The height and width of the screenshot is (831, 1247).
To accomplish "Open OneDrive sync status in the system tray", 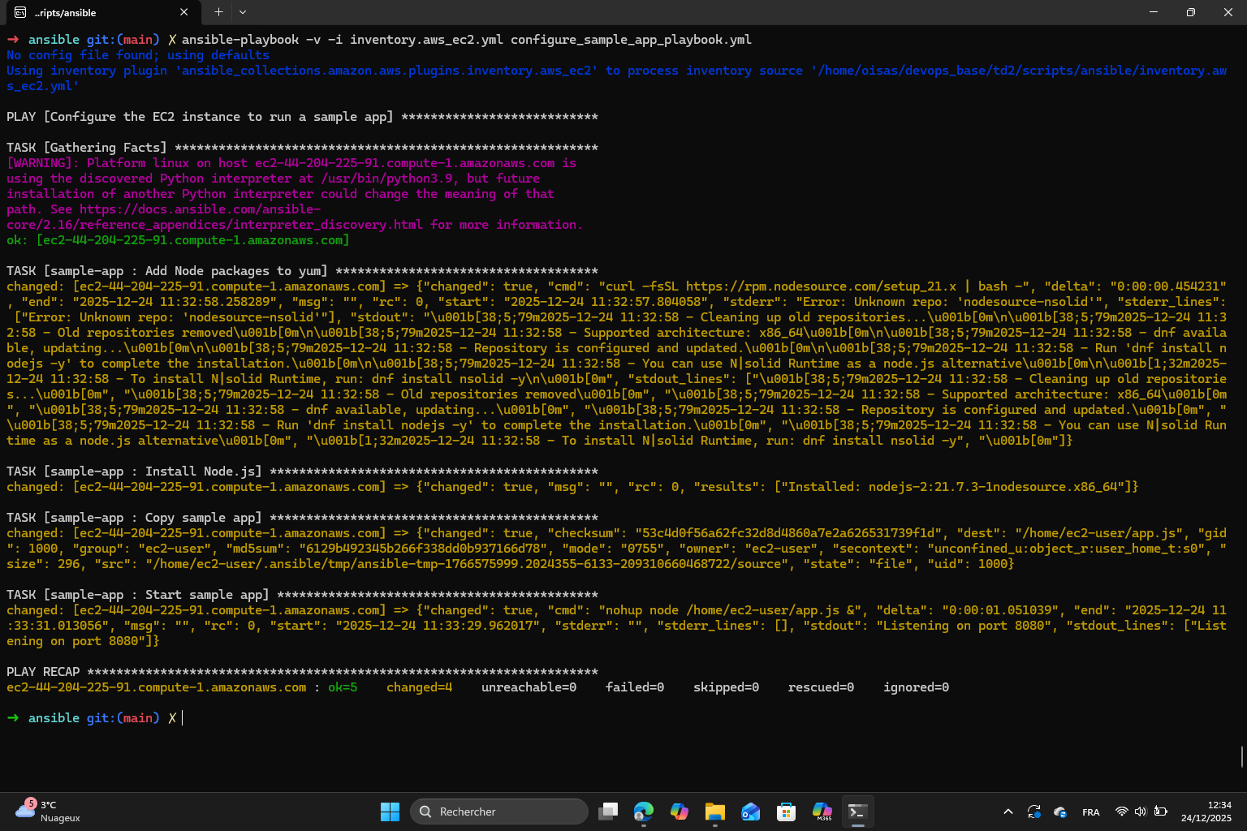I will (x=1061, y=811).
